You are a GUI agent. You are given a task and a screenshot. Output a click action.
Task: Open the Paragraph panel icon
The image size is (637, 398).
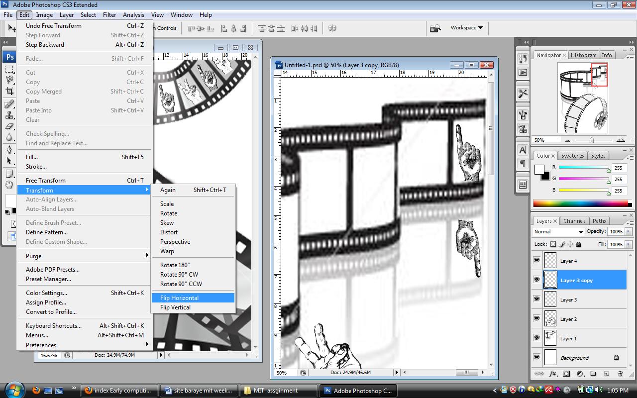click(523, 163)
